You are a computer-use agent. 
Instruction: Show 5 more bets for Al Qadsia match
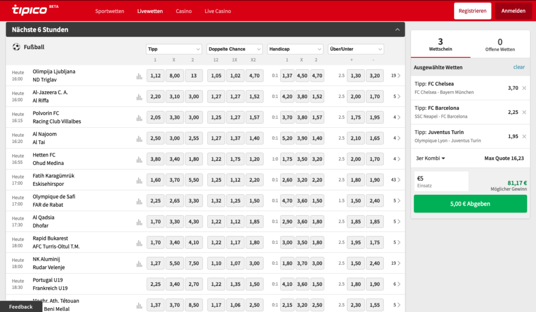point(397,221)
